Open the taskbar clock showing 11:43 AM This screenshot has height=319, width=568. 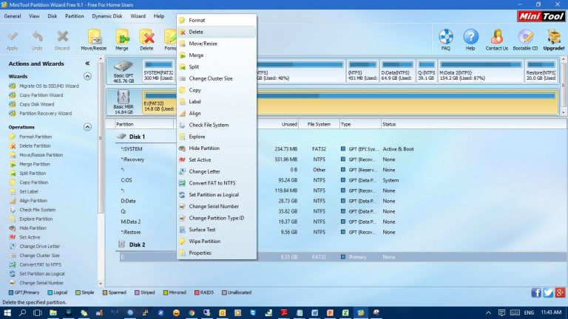click(x=551, y=312)
